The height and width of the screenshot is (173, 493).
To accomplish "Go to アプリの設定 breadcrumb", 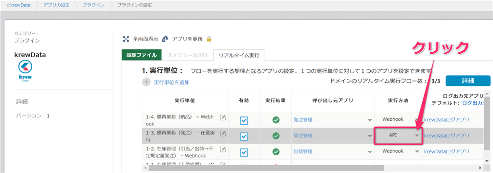I will [57, 5].
